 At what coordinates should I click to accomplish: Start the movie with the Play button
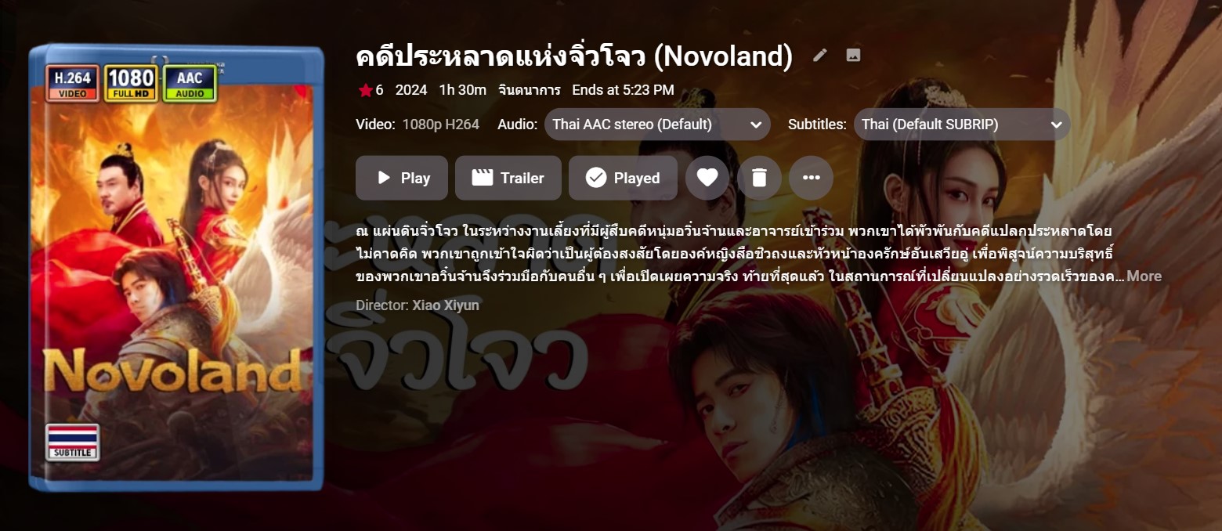click(402, 178)
